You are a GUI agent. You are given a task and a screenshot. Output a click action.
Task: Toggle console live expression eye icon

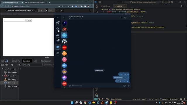pyautogui.click(x=20, y=65)
